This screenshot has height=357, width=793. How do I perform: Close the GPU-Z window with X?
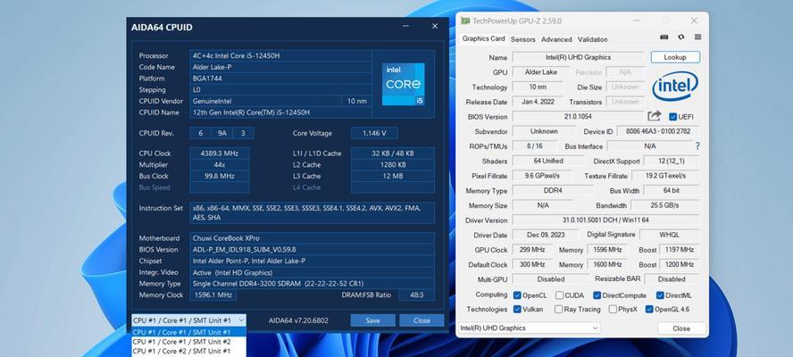click(694, 21)
